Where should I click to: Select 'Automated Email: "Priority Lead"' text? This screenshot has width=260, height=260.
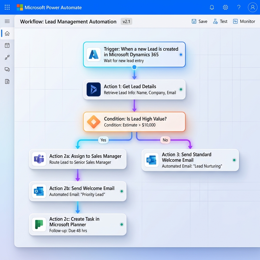point(77,194)
